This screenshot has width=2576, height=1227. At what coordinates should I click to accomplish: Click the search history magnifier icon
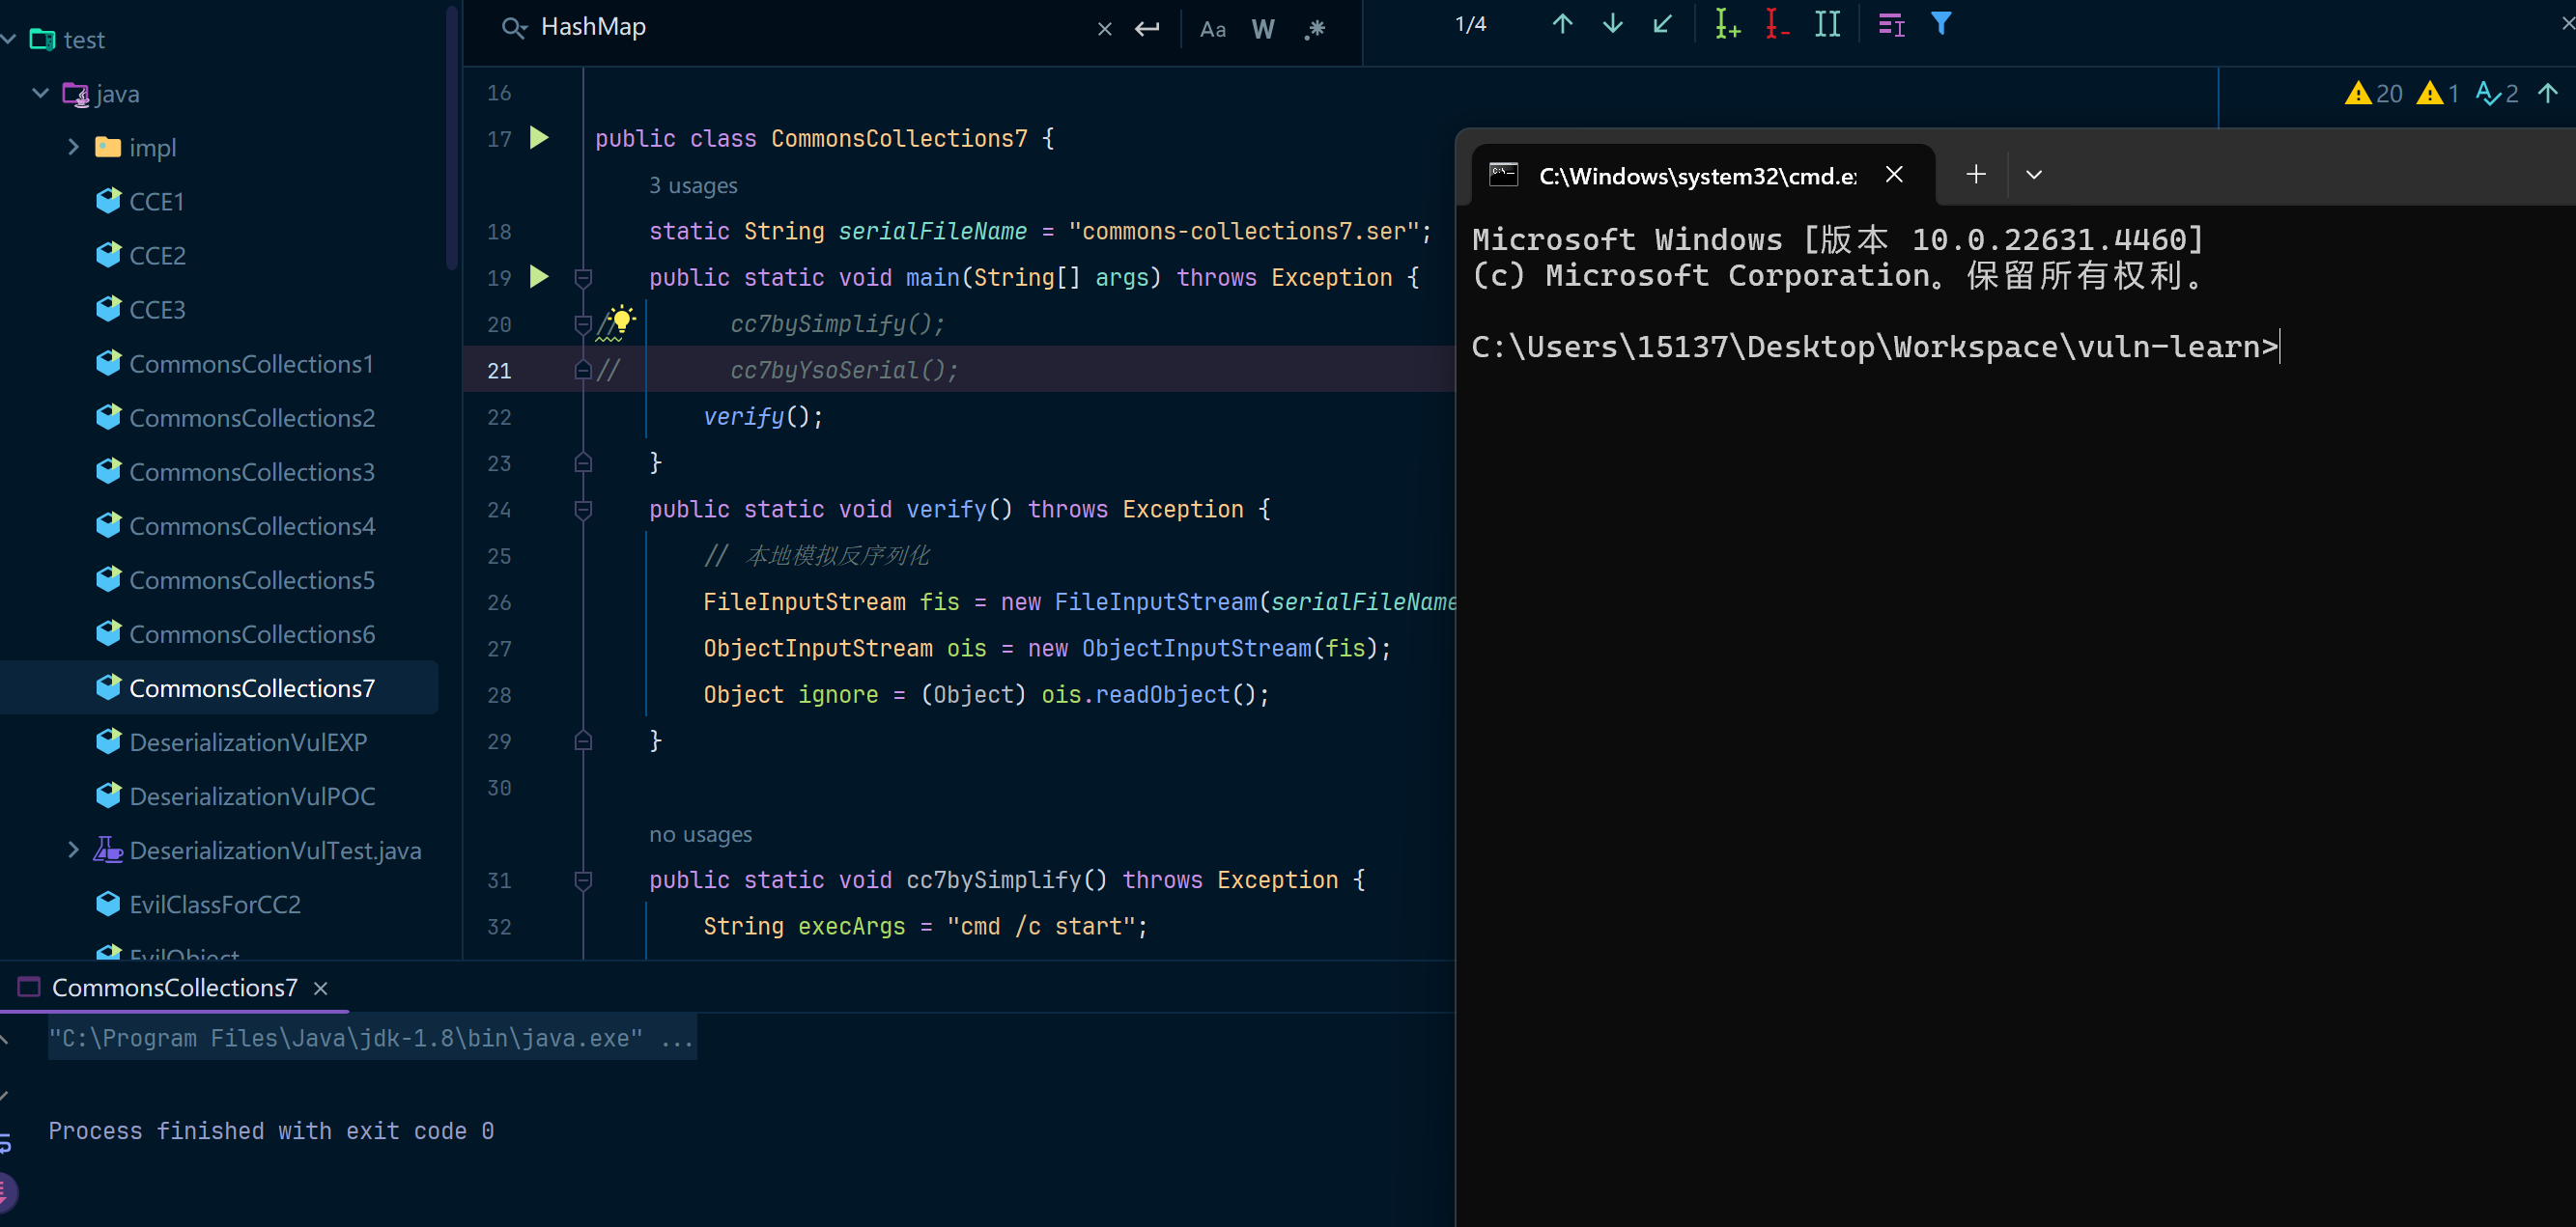[514, 28]
